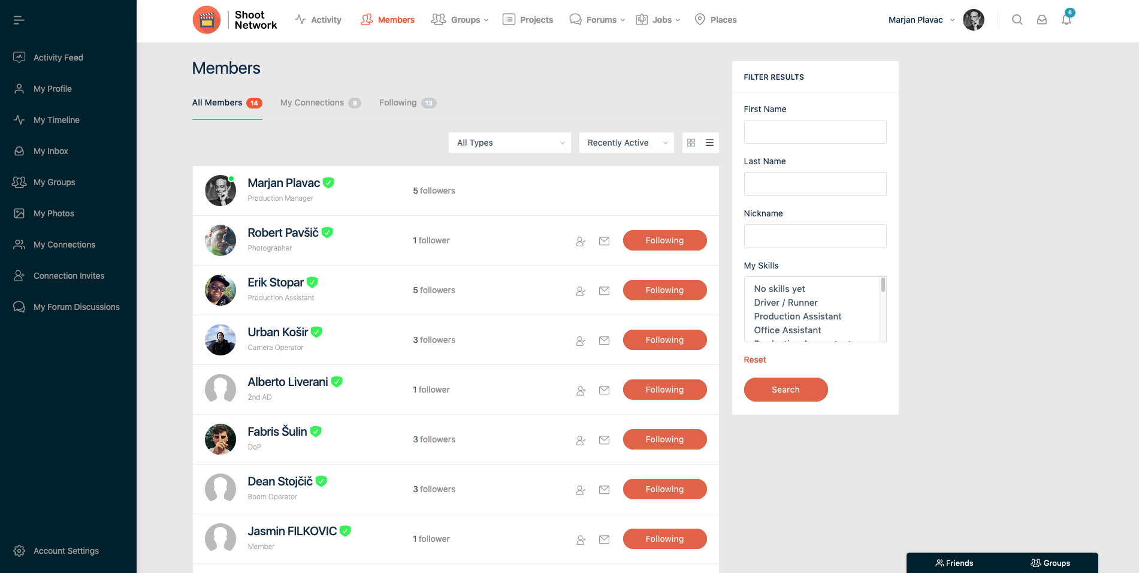The width and height of the screenshot is (1139, 573).
Task: Click add connection icon for Dean Stojčič
Action: click(580, 490)
